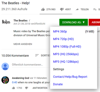
Task: Open the Contact/Help/Bug Report link
Action: click(70, 77)
